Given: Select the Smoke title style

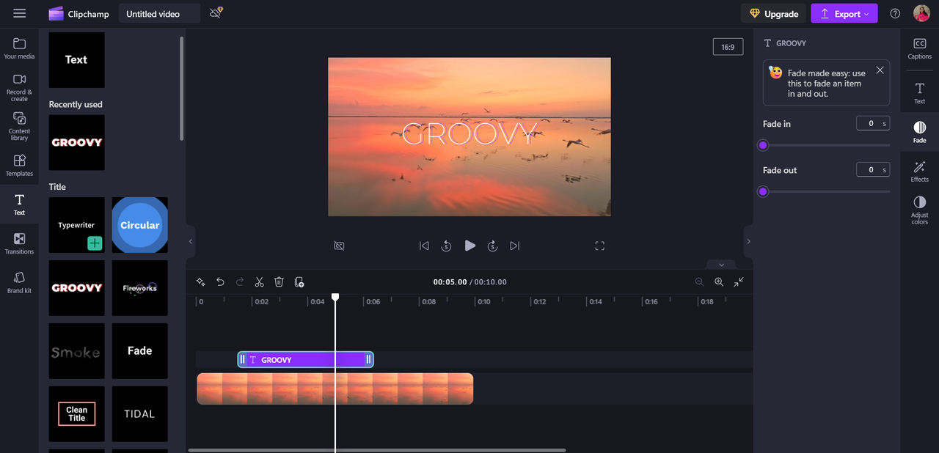Looking at the screenshot, I should click(x=77, y=351).
